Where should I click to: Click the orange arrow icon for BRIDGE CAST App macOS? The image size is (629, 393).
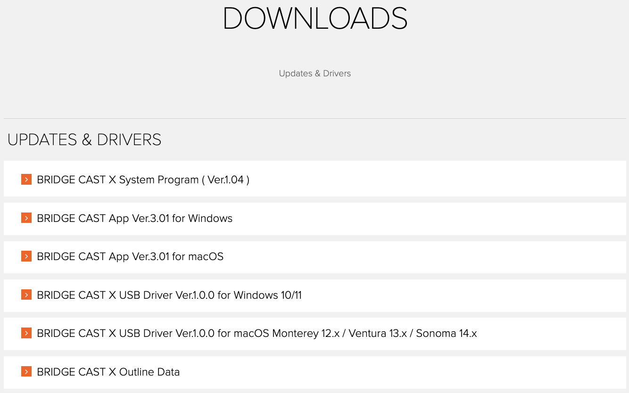26,256
